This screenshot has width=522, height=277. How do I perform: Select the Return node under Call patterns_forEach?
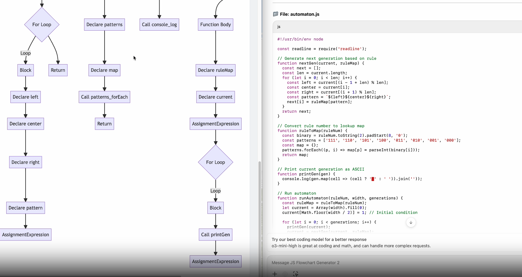(x=105, y=124)
